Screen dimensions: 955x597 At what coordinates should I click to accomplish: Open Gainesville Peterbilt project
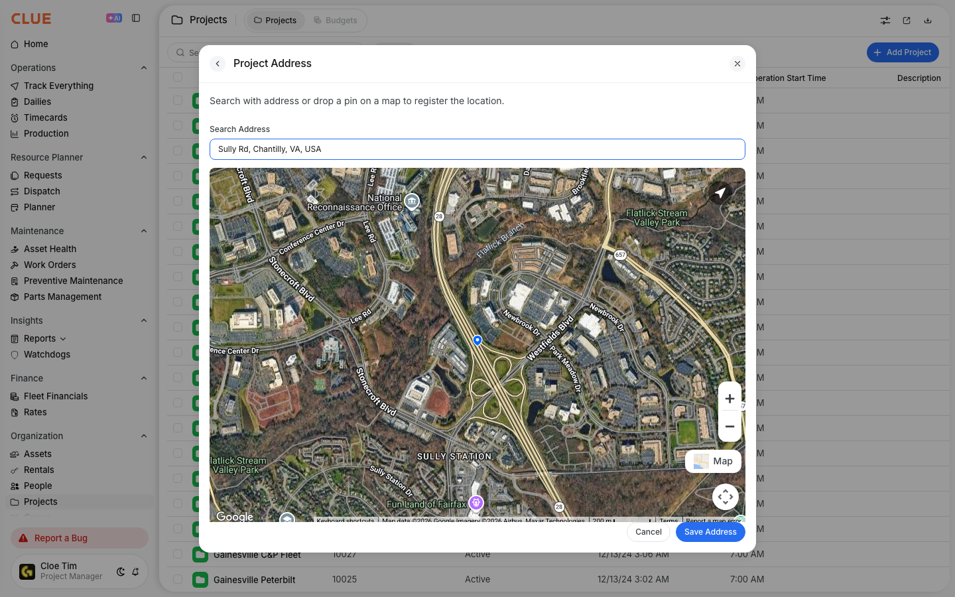pos(255,580)
